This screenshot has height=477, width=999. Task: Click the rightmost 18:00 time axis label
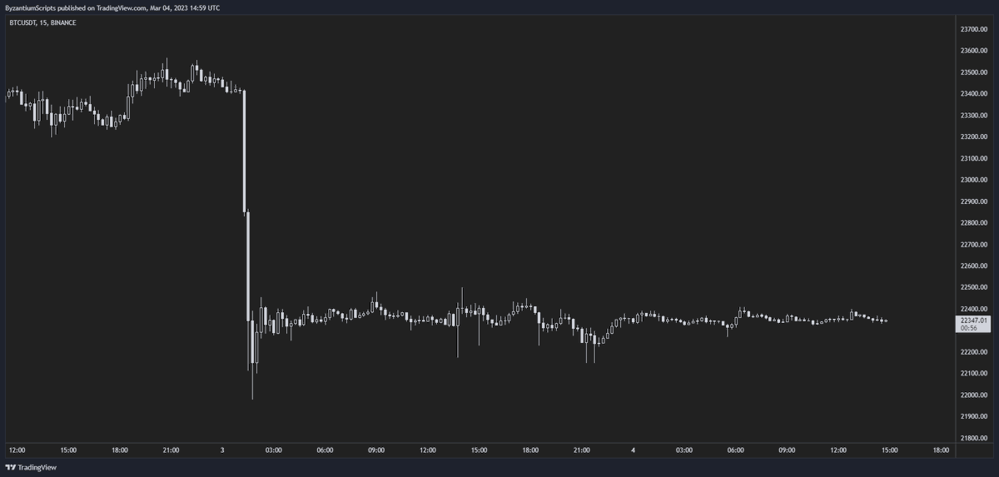coord(941,450)
